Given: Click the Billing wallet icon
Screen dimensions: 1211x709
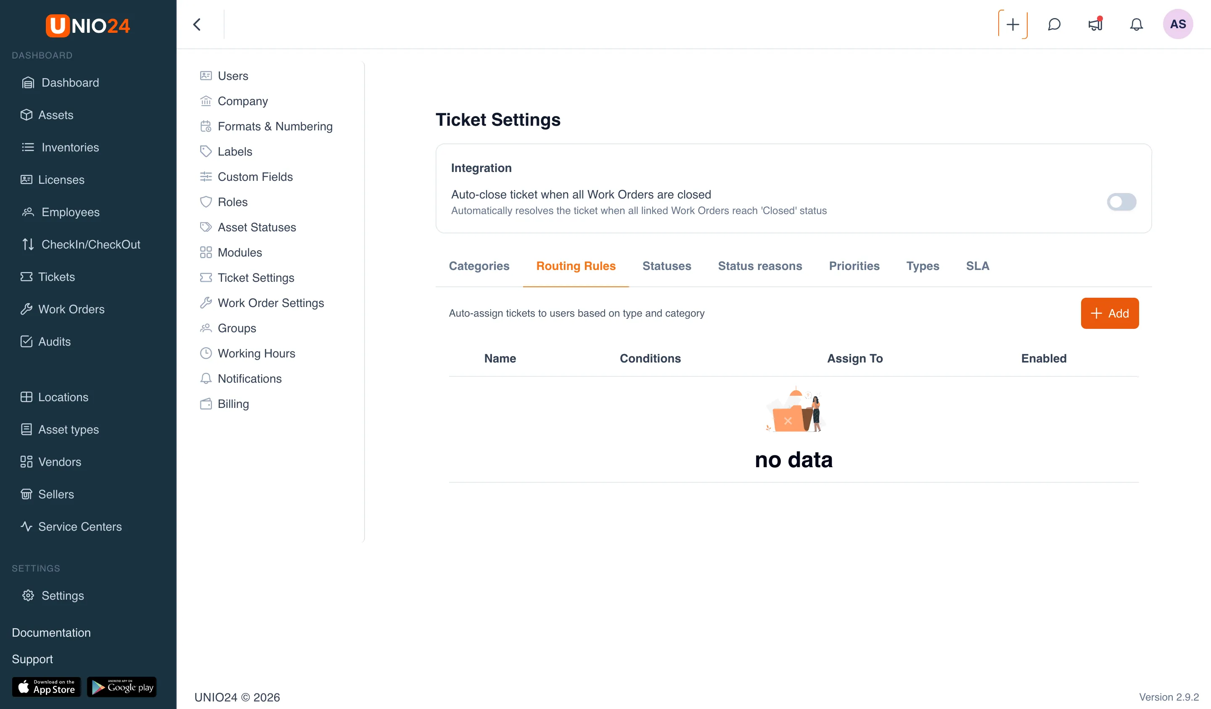Looking at the screenshot, I should click(x=206, y=404).
